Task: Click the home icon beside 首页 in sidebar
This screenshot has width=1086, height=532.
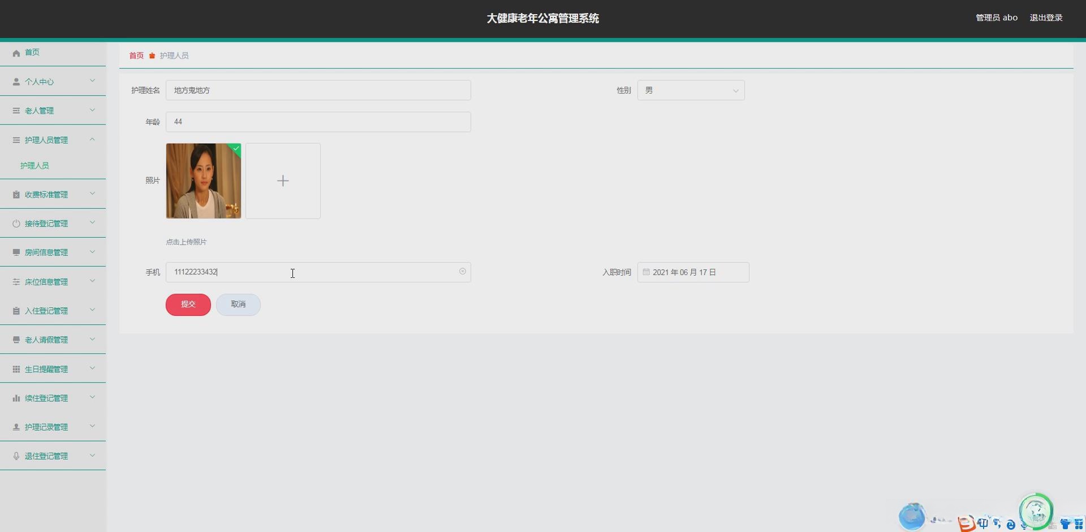Action: pyautogui.click(x=16, y=53)
